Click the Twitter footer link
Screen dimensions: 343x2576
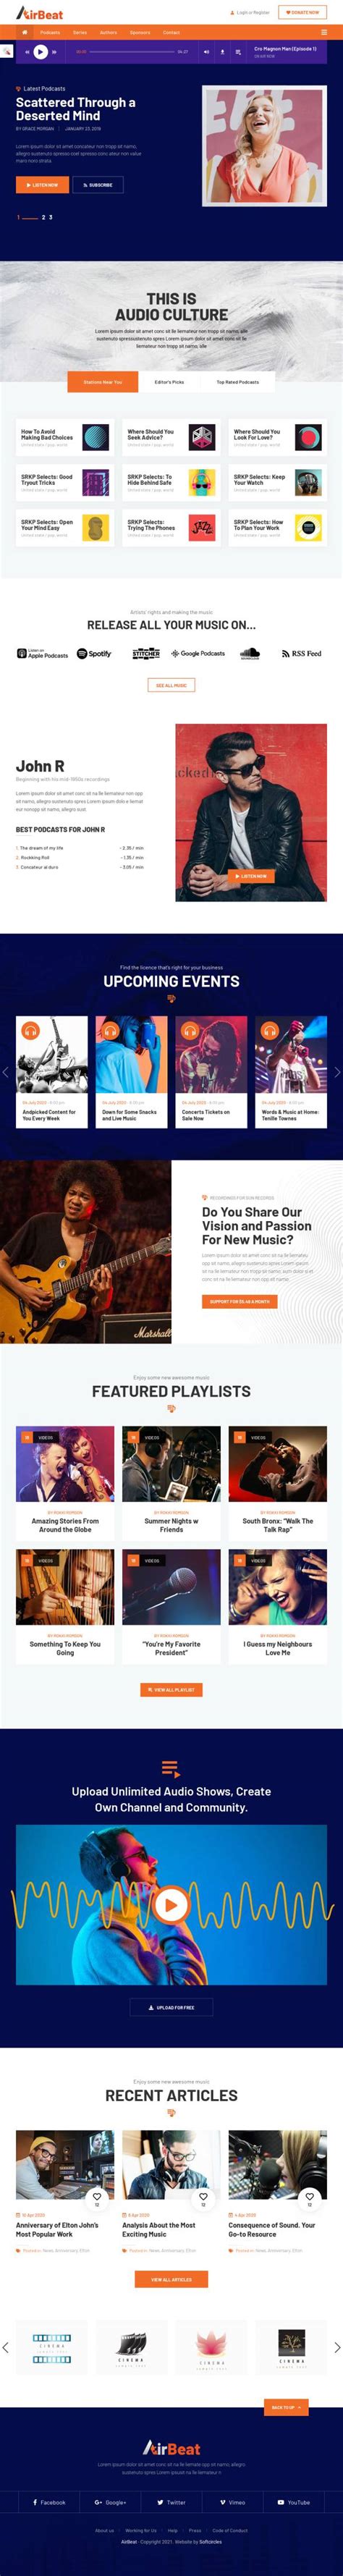point(171,2502)
